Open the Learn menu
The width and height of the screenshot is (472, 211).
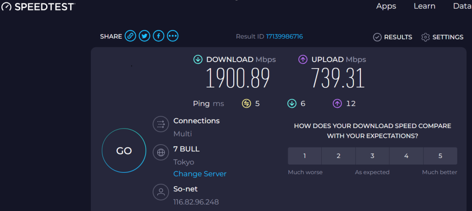[x=425, y=6]
